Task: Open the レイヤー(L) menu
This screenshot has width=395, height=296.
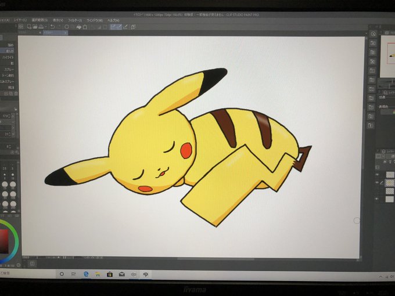Action: pos(20,20)
